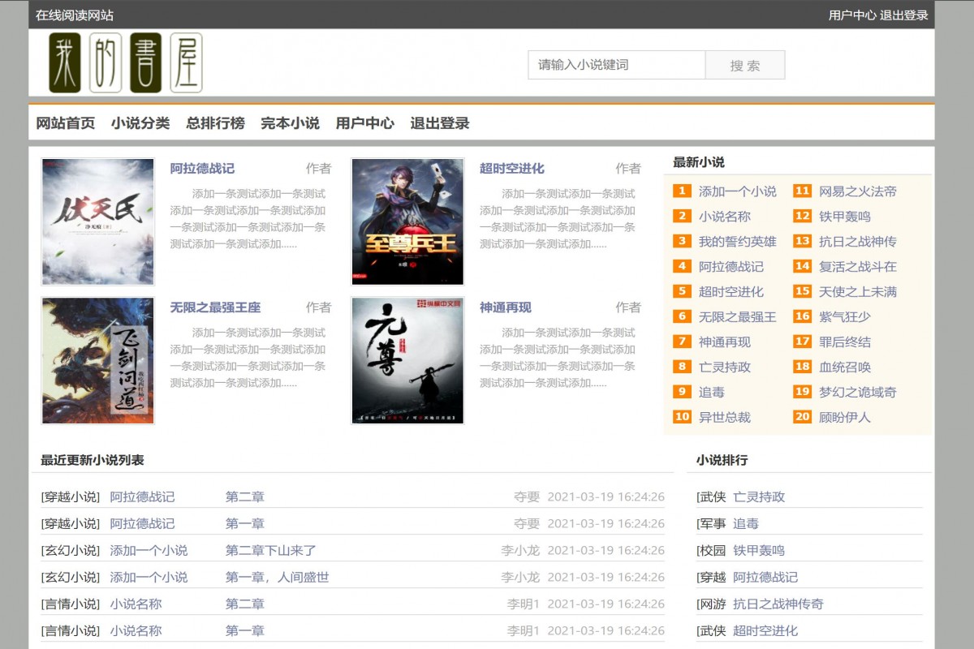Click the number 20 badge beside 顾盼伊人
974x649 pixels.
pyautogui.click(x=802, y=417)
